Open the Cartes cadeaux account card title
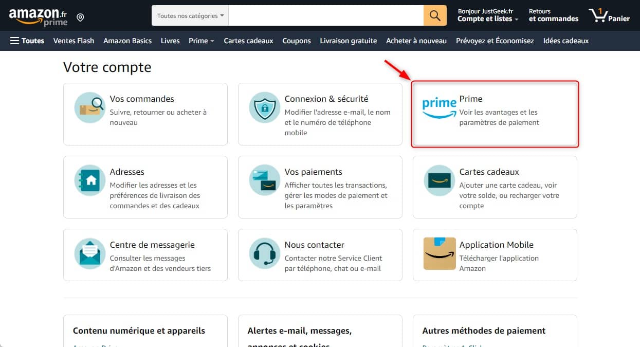The width and height of the screenshot is (640, 347). [x=489, y=172]
